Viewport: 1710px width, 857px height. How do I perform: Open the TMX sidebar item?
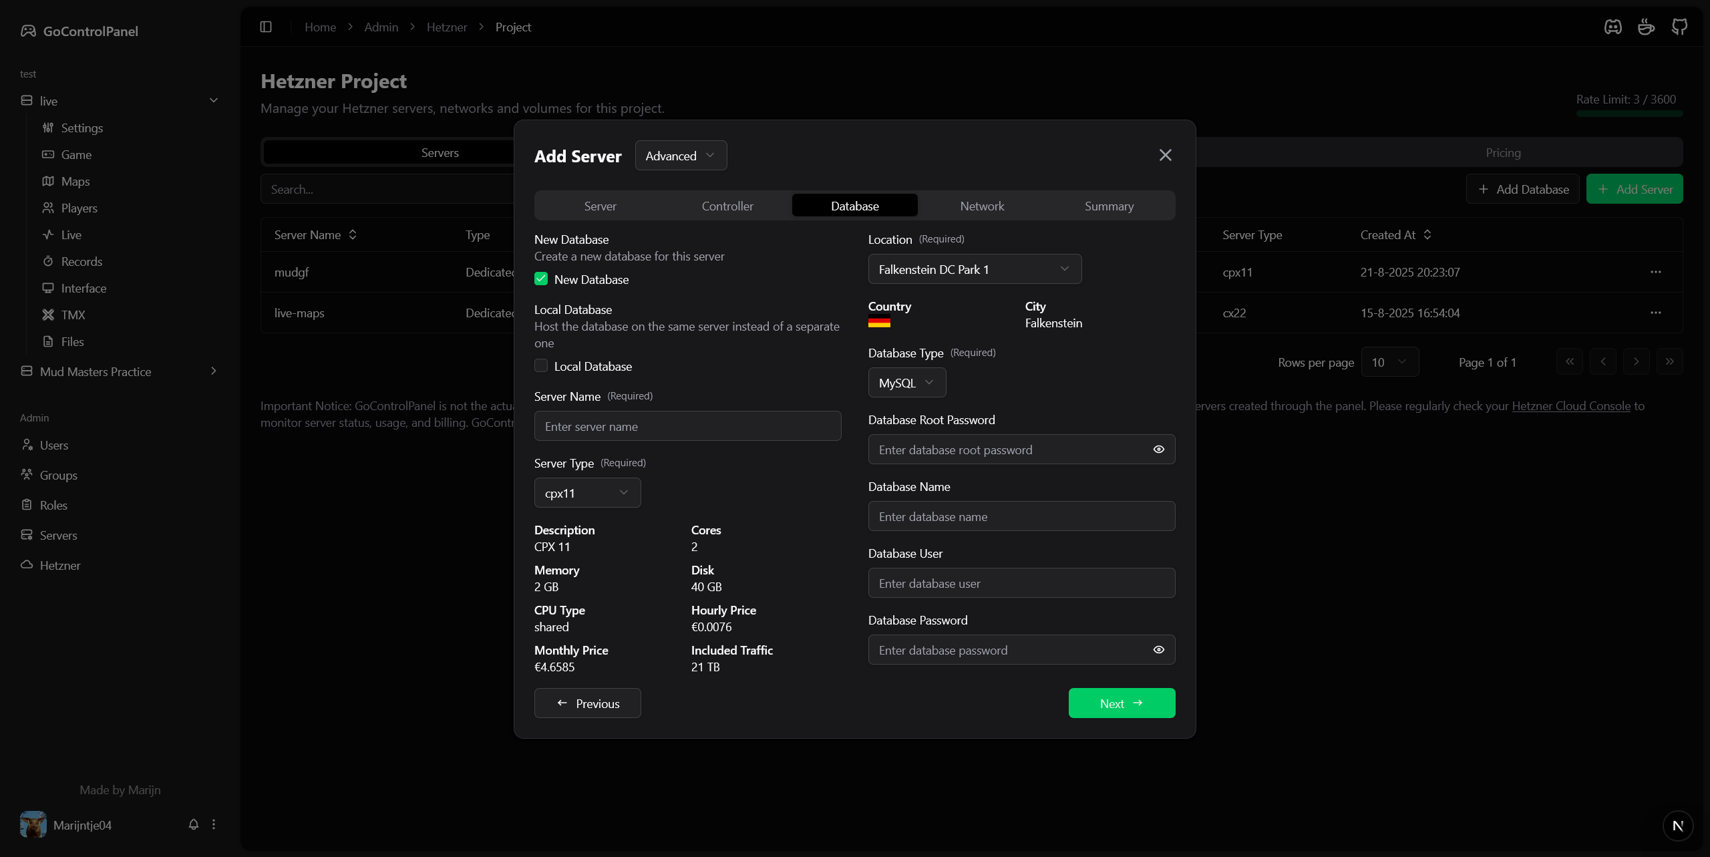click(x=73, y=315)
